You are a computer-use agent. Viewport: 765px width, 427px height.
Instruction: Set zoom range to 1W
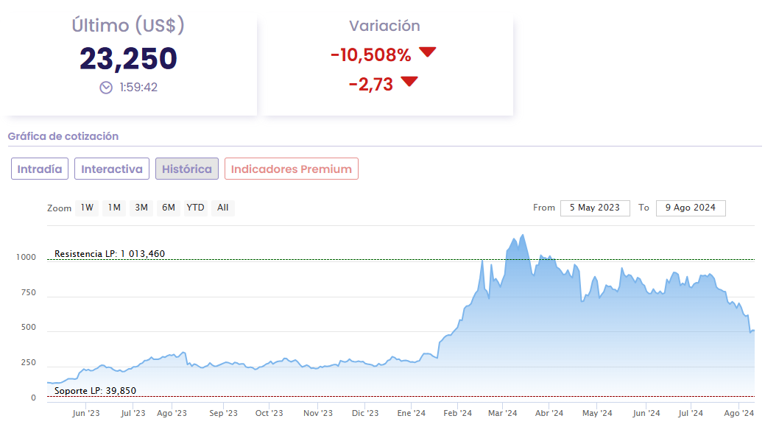(87, 208)
